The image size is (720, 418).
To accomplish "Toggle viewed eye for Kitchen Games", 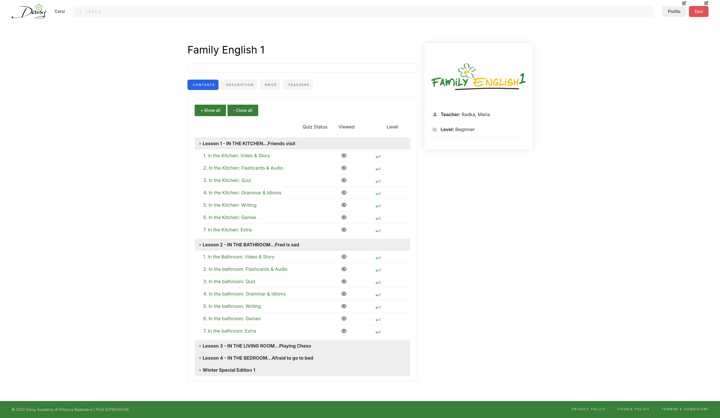I will [x=344, y=217].
